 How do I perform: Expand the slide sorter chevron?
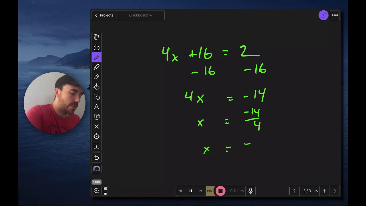316,191
